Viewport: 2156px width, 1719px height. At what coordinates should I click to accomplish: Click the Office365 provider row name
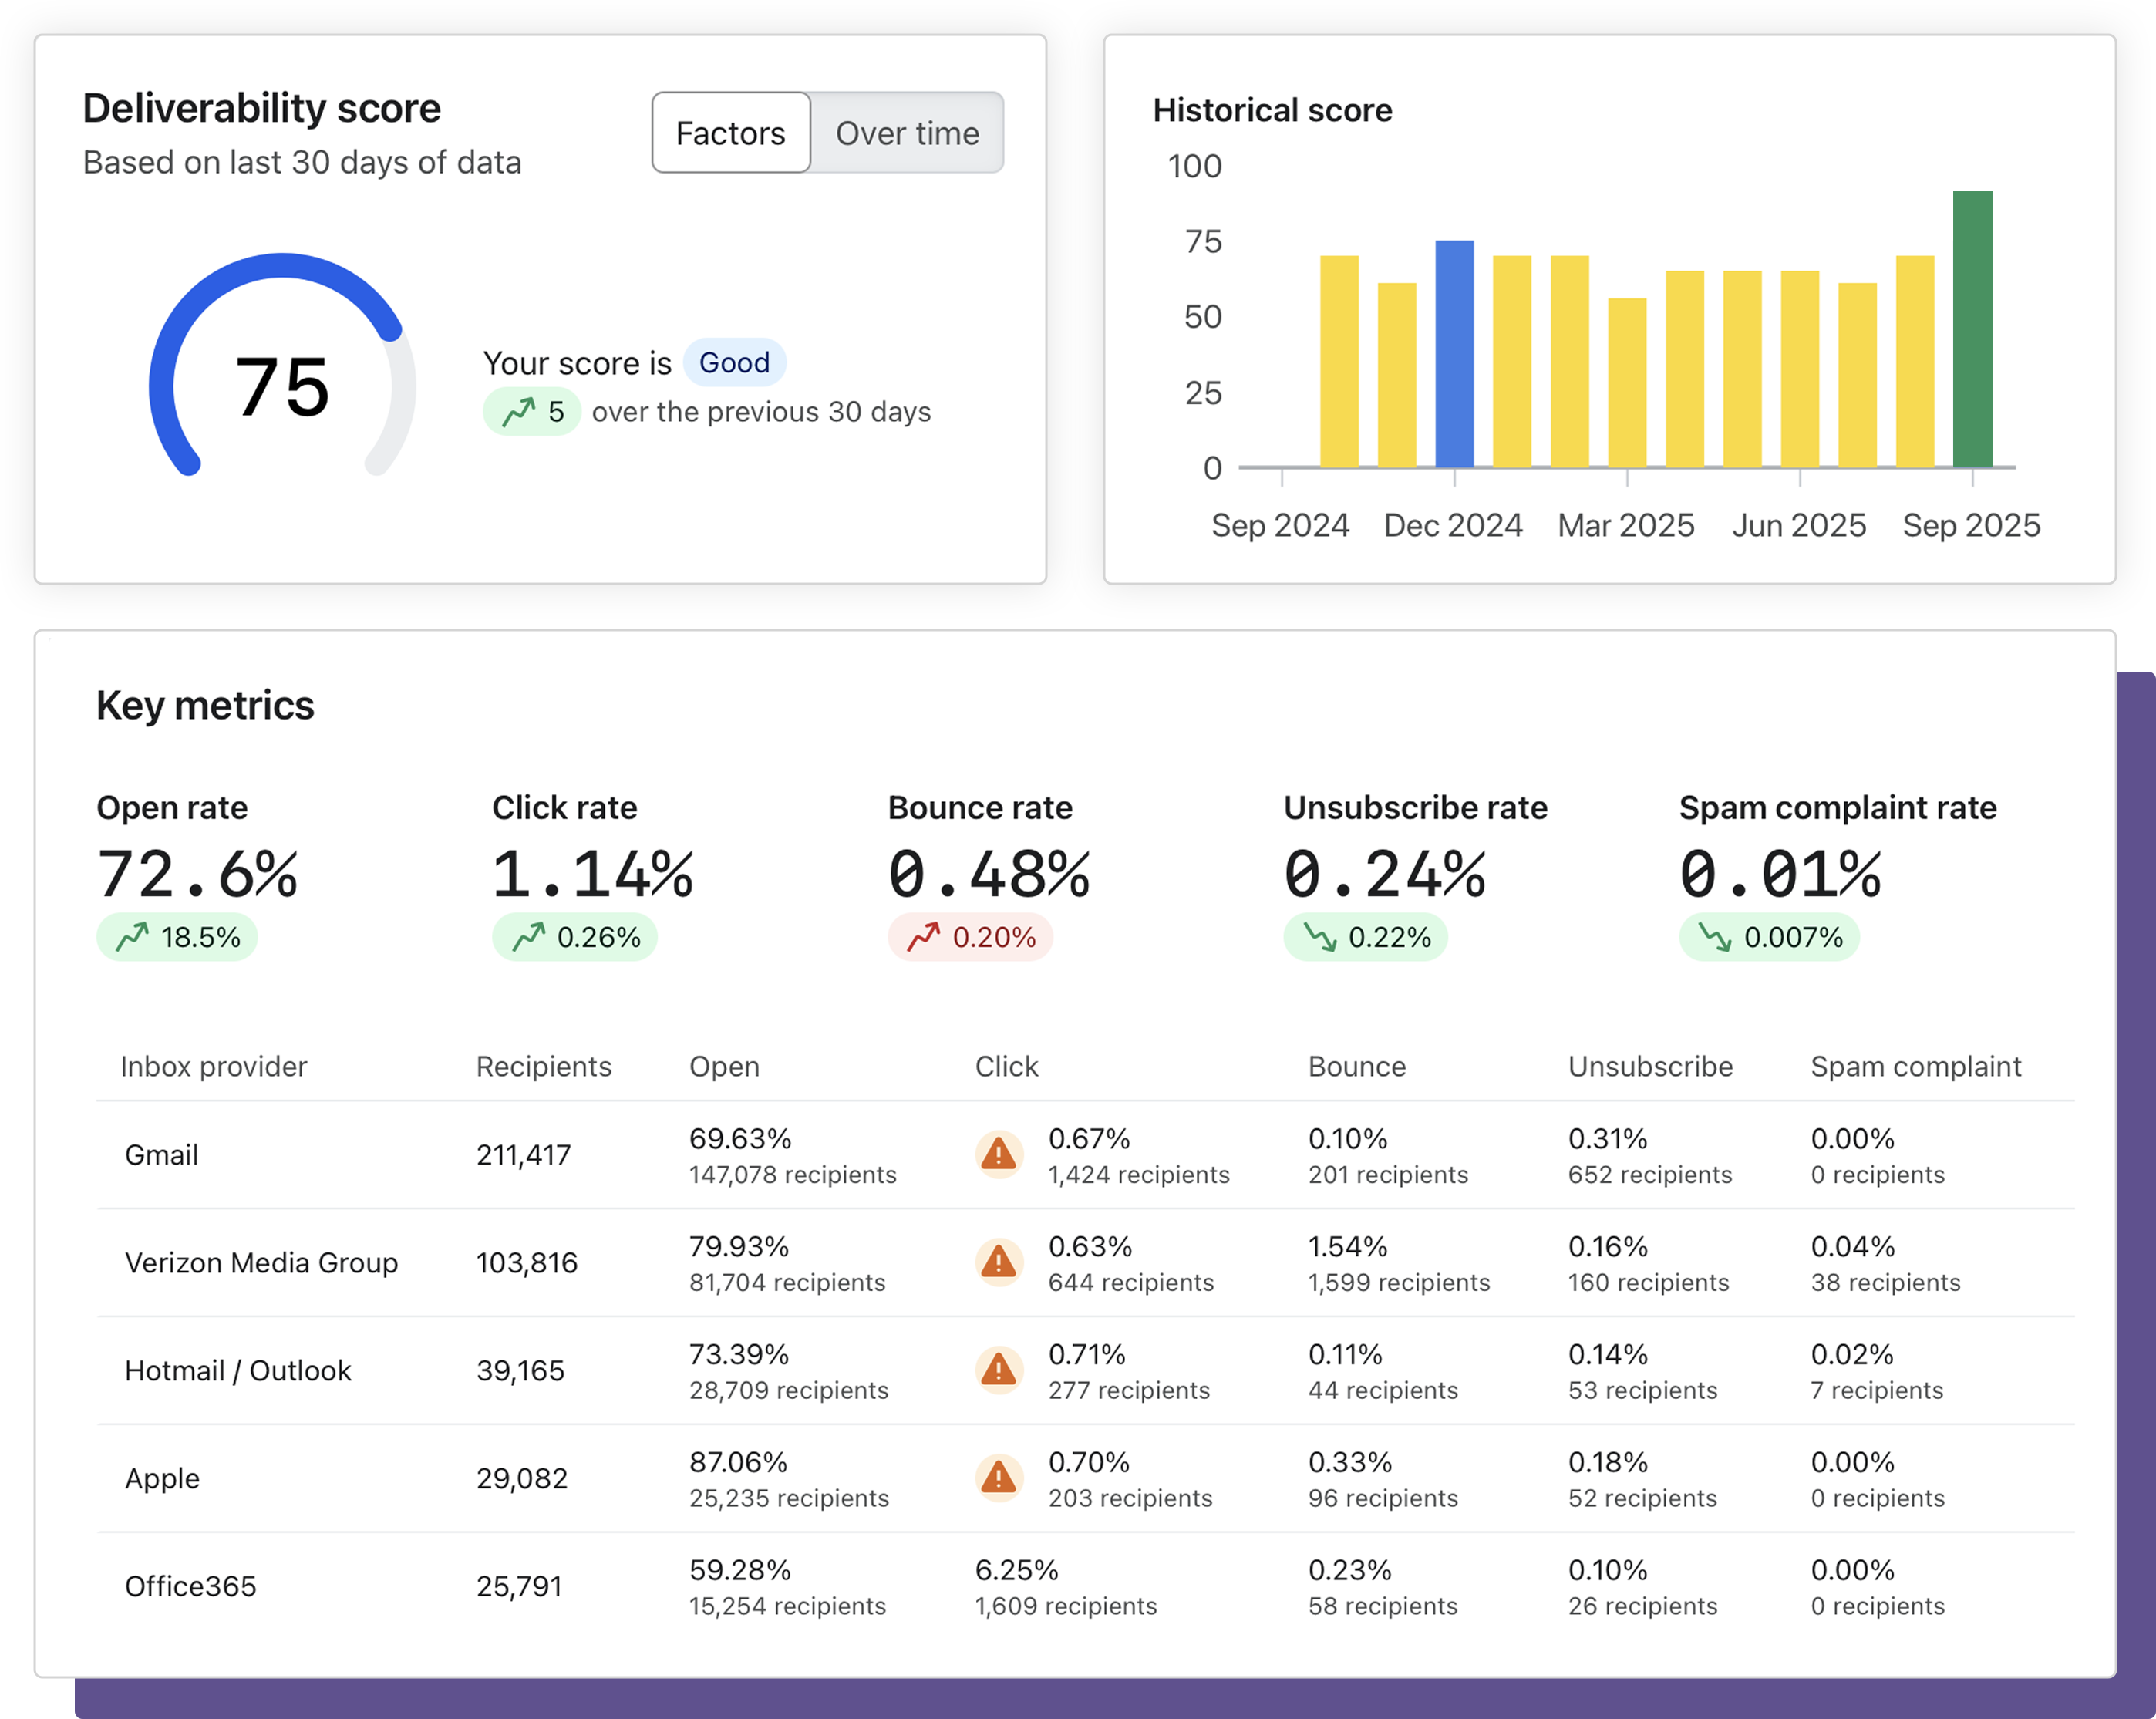pyautogui.click(x=190, y=1586)
